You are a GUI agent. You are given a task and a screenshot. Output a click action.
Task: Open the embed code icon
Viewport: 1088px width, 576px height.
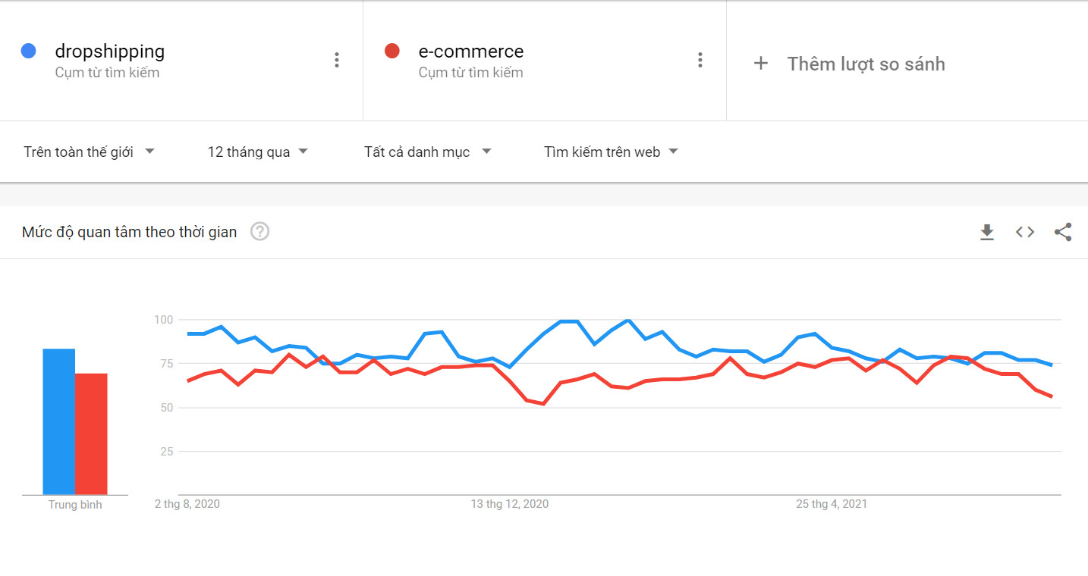coord(1025,232)
